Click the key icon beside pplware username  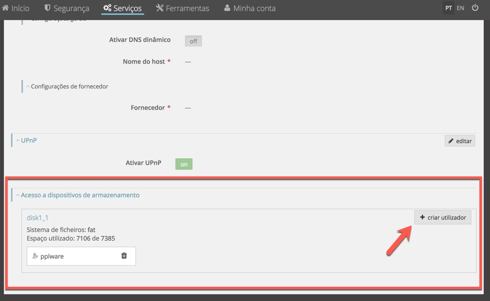pyautogui.click(x=35, y=256)
